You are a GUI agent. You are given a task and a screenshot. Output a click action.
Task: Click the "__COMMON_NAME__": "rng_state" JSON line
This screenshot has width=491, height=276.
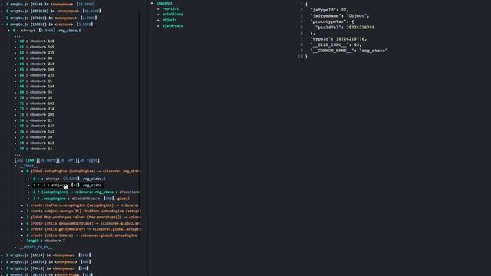[349, 51]
